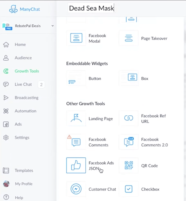Choose the Facebook Comments 2.0 label
This screenshot has width=186, height=201.
(x=155, y=142)
